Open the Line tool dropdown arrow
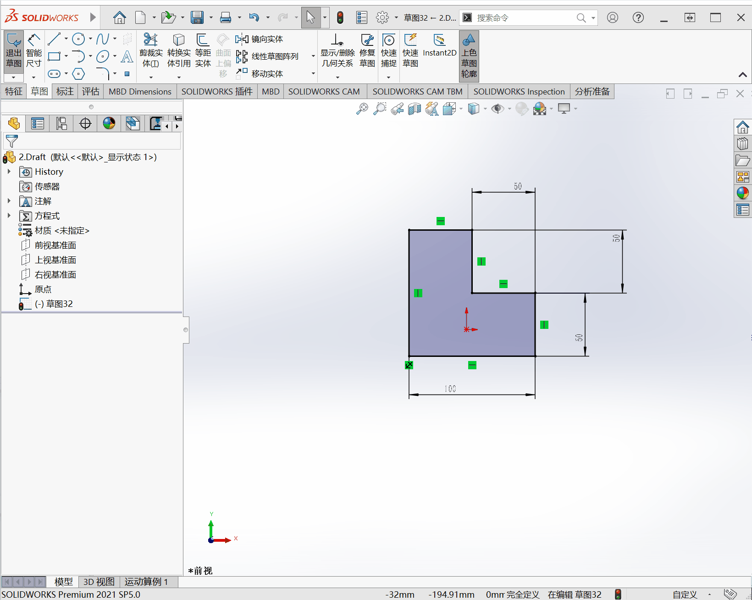This screenshot has width=752, height=600. pyautogui.click(x=66, y=39)
